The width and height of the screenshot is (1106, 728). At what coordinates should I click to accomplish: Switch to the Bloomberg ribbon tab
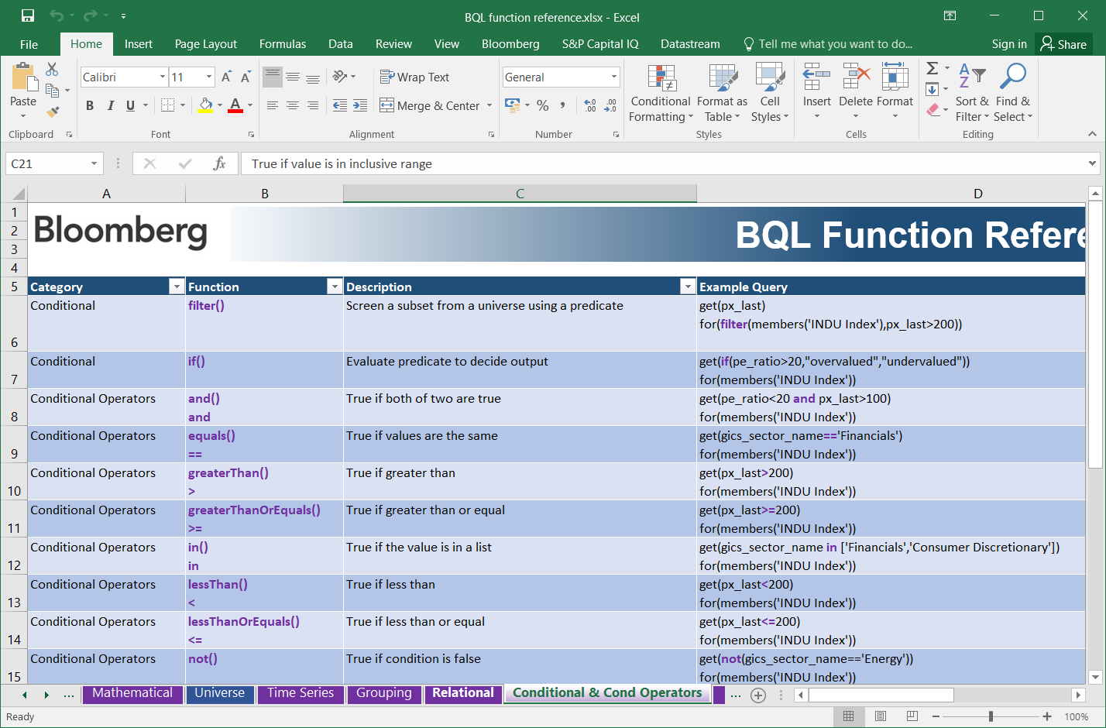[510, 44]
